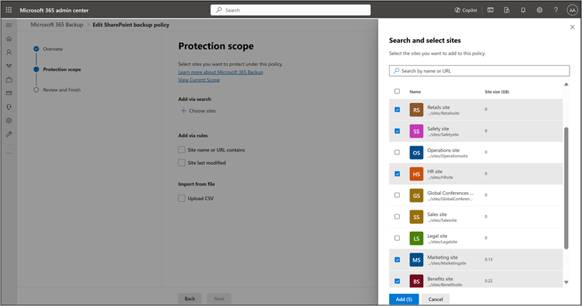
Task: Check the Legal site checkbox
Action: [x=397, y=238]
